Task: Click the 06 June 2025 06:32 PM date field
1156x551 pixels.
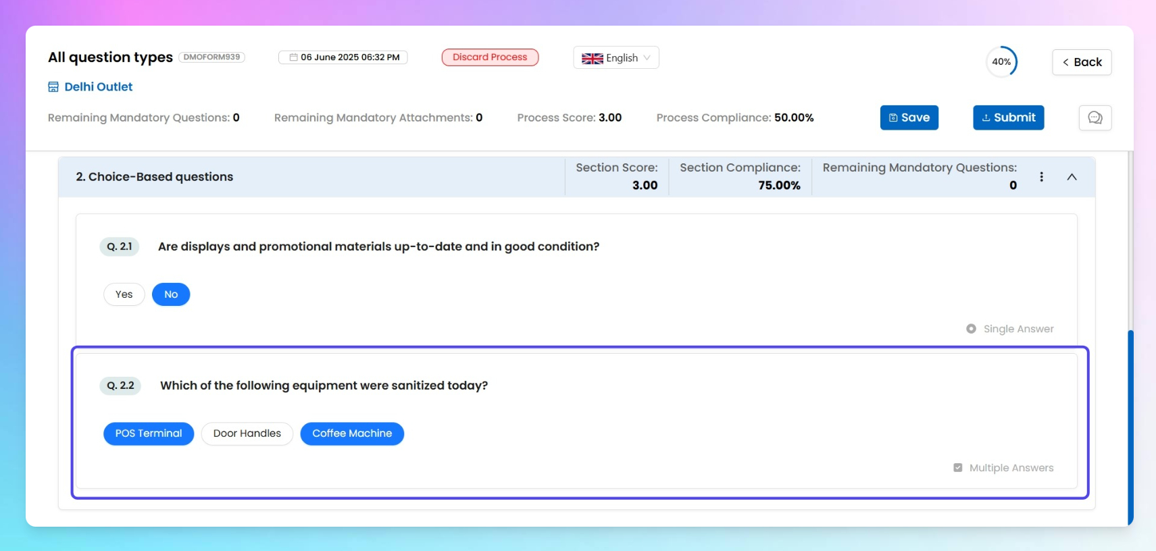Action: coord(343,57)
